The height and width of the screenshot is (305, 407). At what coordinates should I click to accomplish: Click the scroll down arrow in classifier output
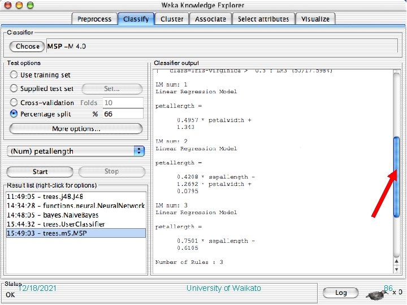(396, 269)
